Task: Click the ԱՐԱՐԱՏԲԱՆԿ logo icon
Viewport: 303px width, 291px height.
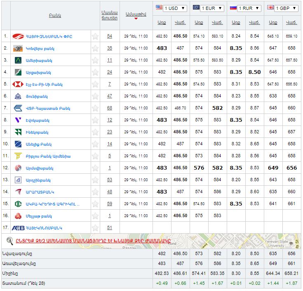Action: click(18, 192)
